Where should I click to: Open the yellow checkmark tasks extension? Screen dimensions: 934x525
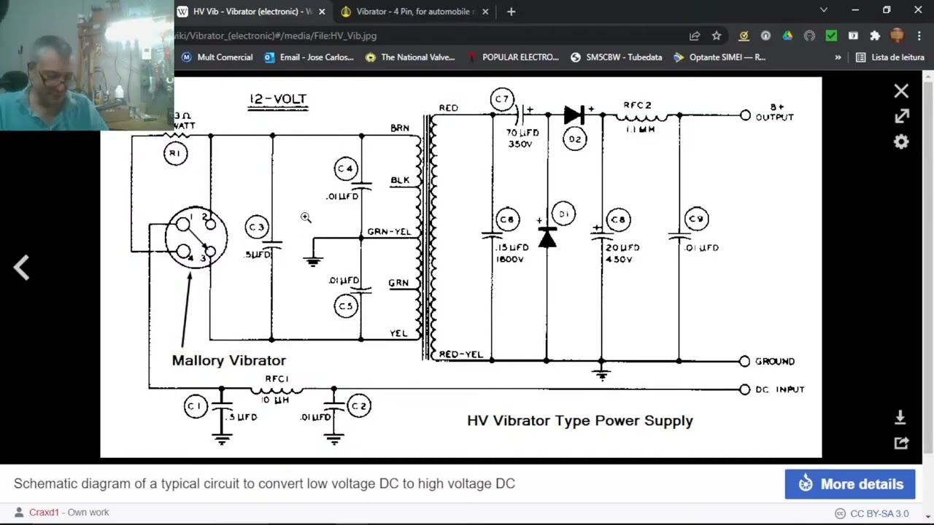tap(744, 36)
